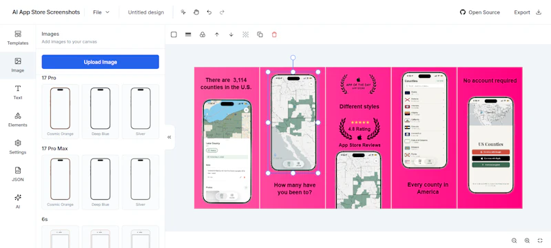The height and width of the screenshot is (248, 551).
Task: Click the '17 Pro Max' section heading
Action: click(54, 149)
